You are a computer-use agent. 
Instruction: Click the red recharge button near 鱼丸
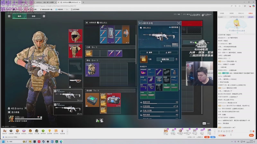(207, 137)
